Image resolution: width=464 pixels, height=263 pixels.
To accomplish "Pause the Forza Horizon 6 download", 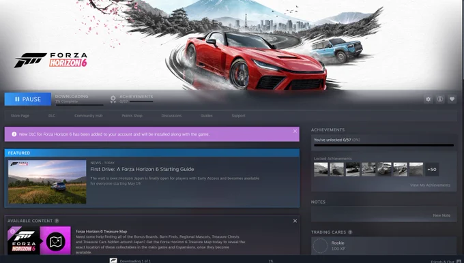I will tap(27, 99).
